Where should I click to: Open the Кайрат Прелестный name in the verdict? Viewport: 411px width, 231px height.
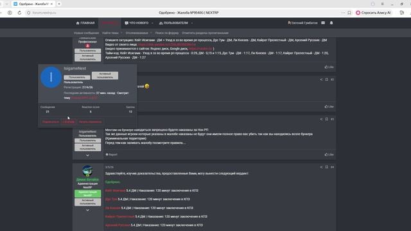119,217
